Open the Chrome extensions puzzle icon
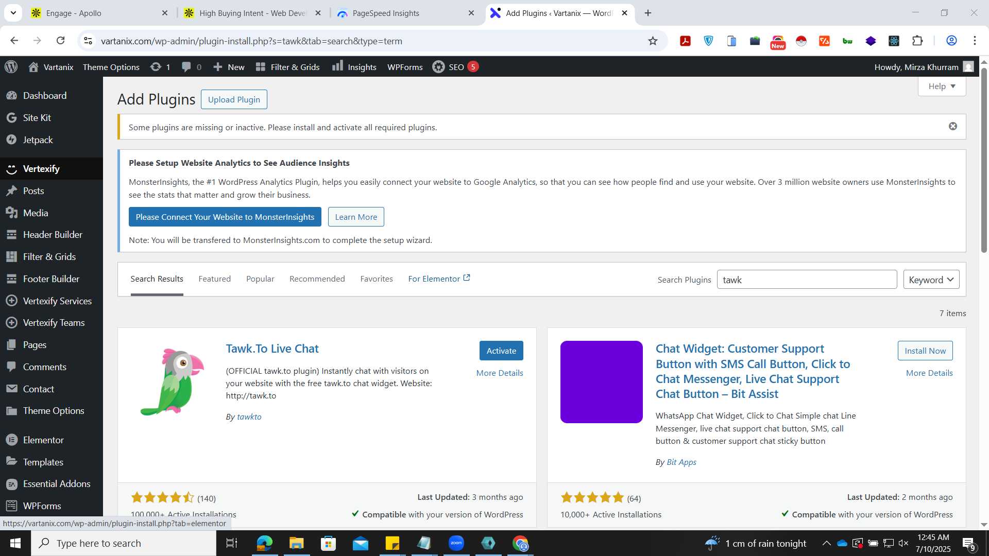This screenshot has height=556, width=989. tap(917, 41)
